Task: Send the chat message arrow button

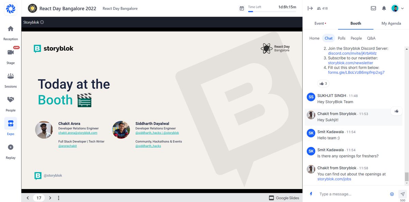Action: pos(402,193)
